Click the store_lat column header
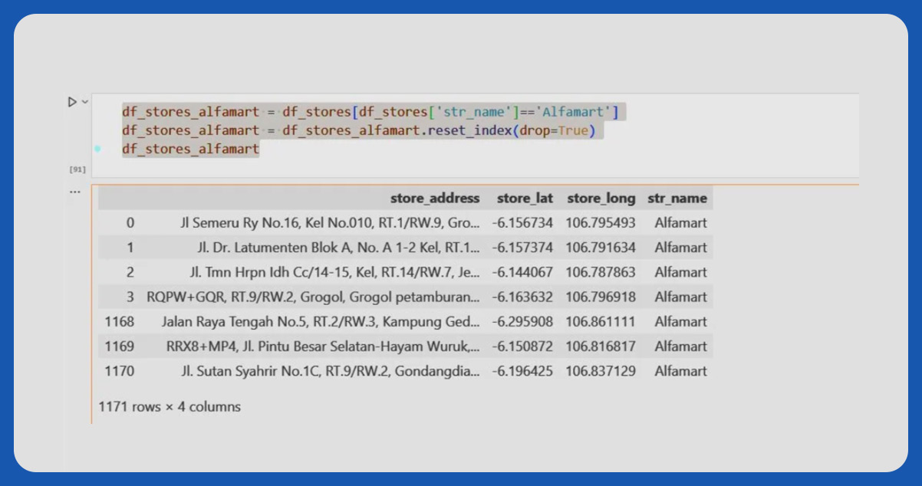This screenshot has width=922, height=486. [x=524, y=199]
